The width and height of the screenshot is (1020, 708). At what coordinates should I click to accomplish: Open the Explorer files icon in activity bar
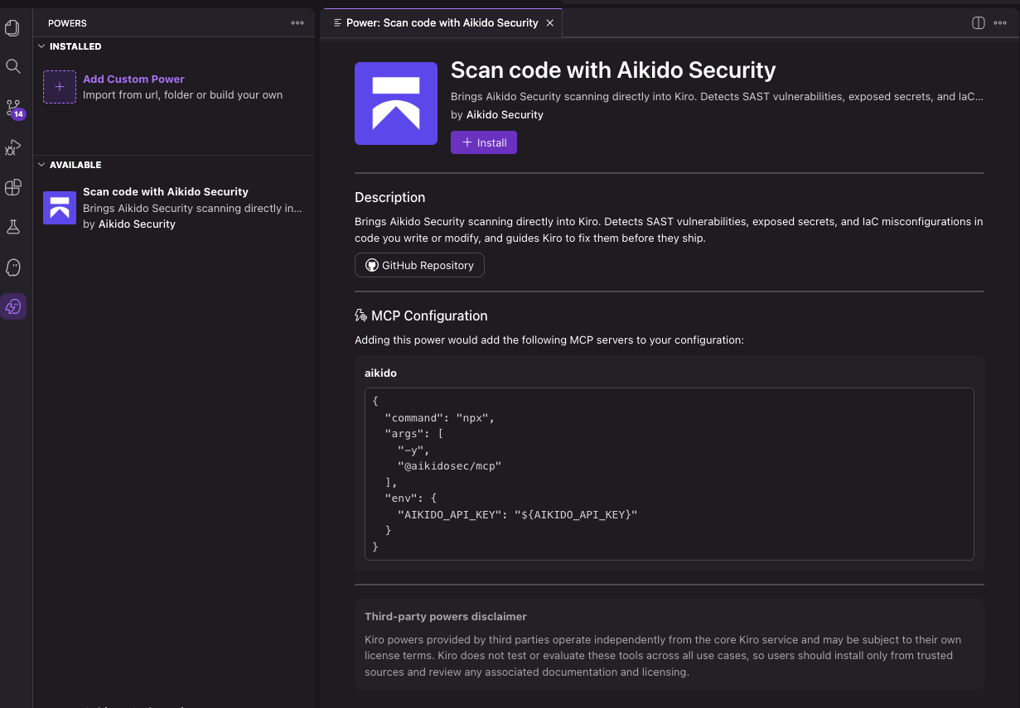[12, 28]
